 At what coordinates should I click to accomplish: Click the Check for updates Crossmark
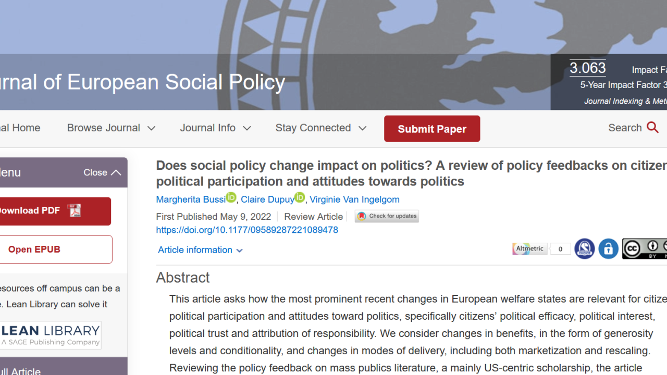[x=387, y=216]
